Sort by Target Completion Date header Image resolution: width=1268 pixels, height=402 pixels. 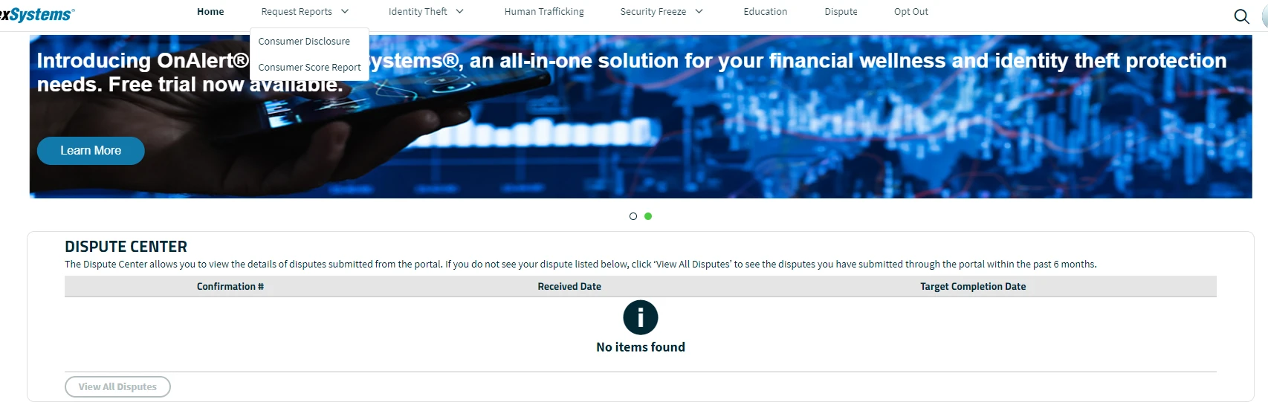[x=973, y=287]
